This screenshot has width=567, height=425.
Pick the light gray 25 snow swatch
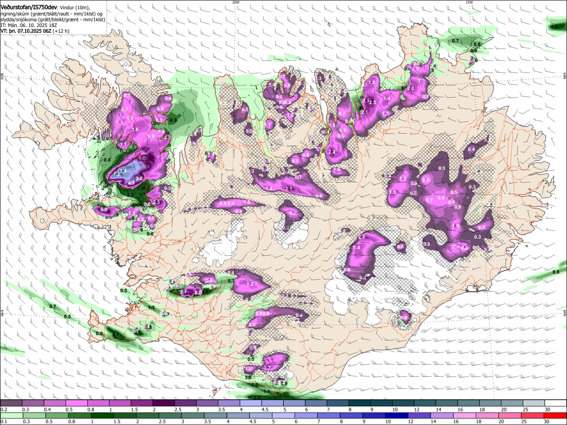click(x=534, y=403)
